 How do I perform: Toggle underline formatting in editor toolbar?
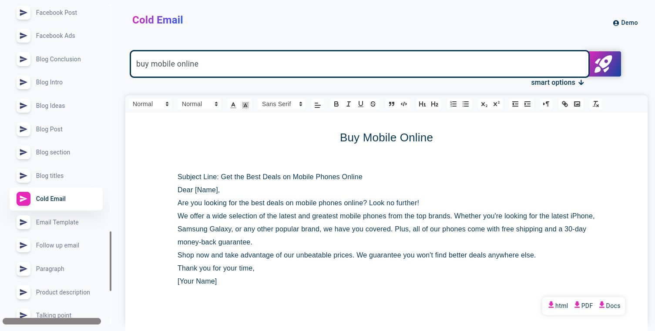[360, 104]
